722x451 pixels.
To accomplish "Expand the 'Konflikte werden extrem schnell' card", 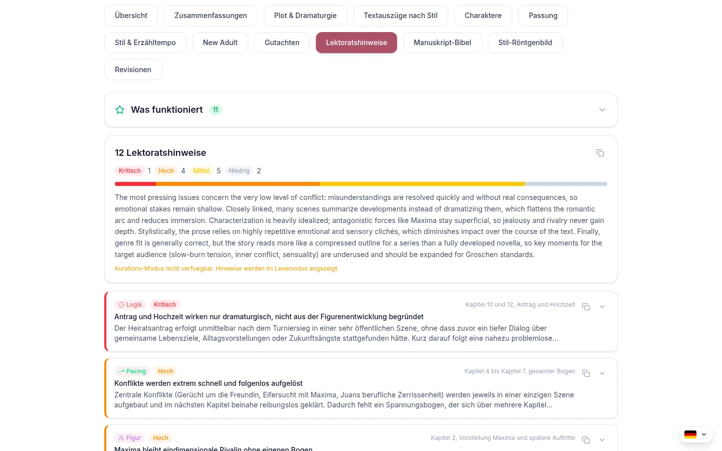I will 602,373.
